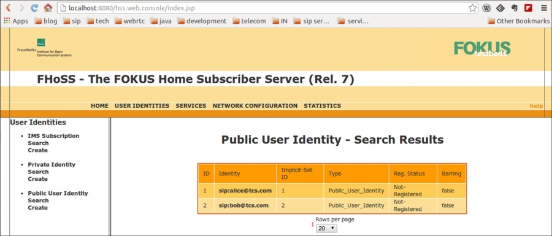Open the telecom bookmarks folder

click(249, 21)
